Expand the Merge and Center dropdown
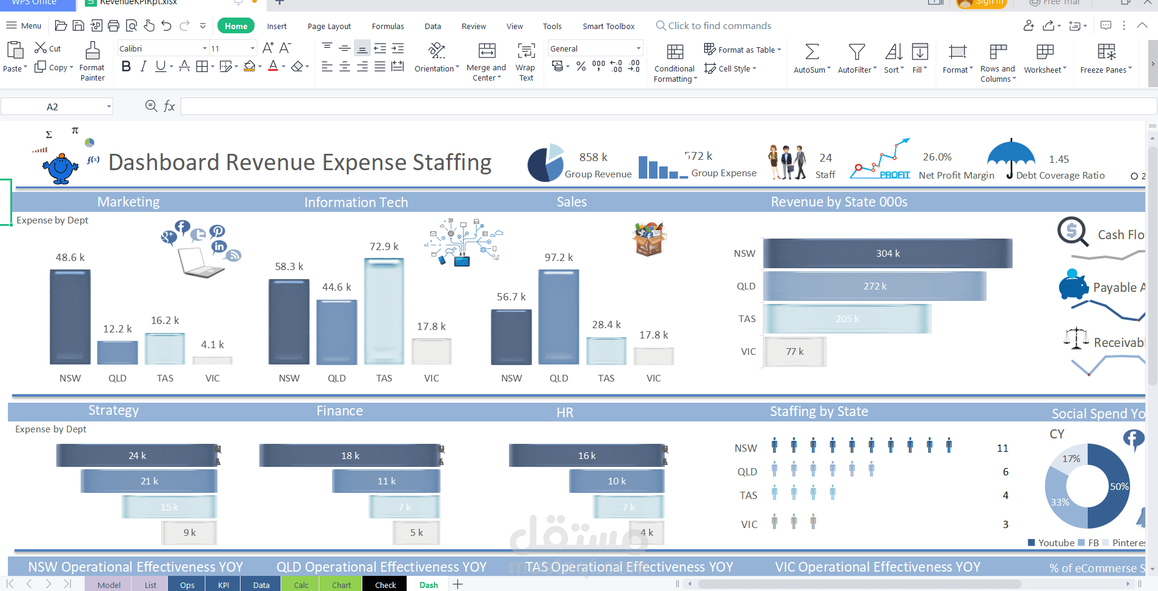The height and width of the screenshot is (591, 1158). pyautogui.click(x=499, y=78)
